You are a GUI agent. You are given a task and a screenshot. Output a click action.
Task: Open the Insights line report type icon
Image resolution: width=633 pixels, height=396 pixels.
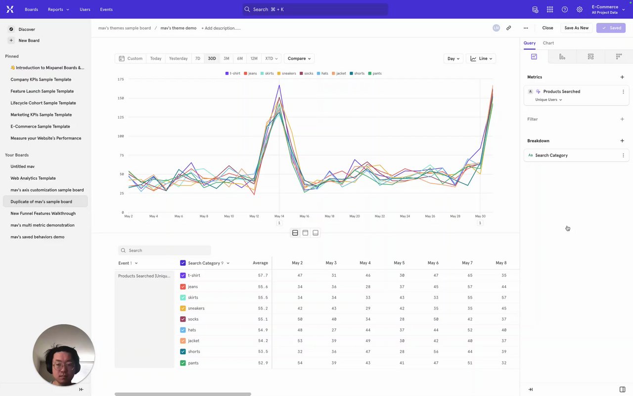[534, 57]
